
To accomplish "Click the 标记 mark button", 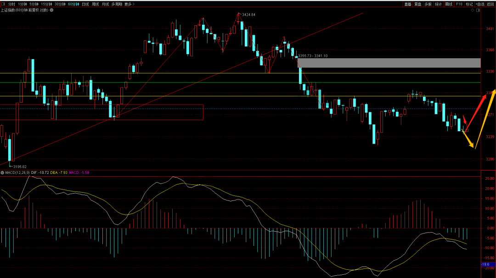I will [x=469, y=4].
